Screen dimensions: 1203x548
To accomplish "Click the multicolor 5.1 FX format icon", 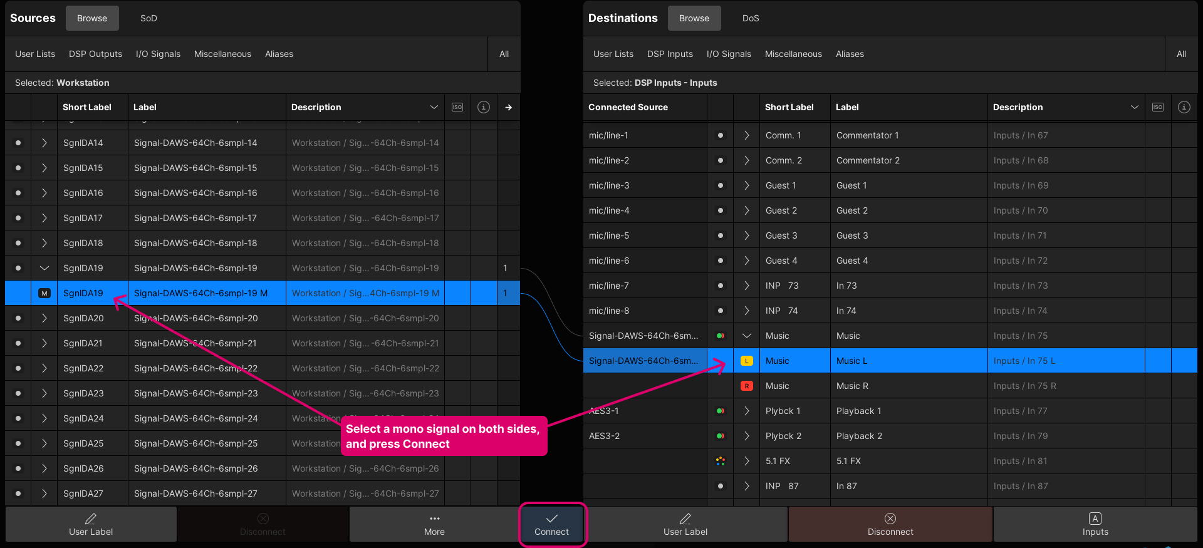I will [x=721, y=461].
